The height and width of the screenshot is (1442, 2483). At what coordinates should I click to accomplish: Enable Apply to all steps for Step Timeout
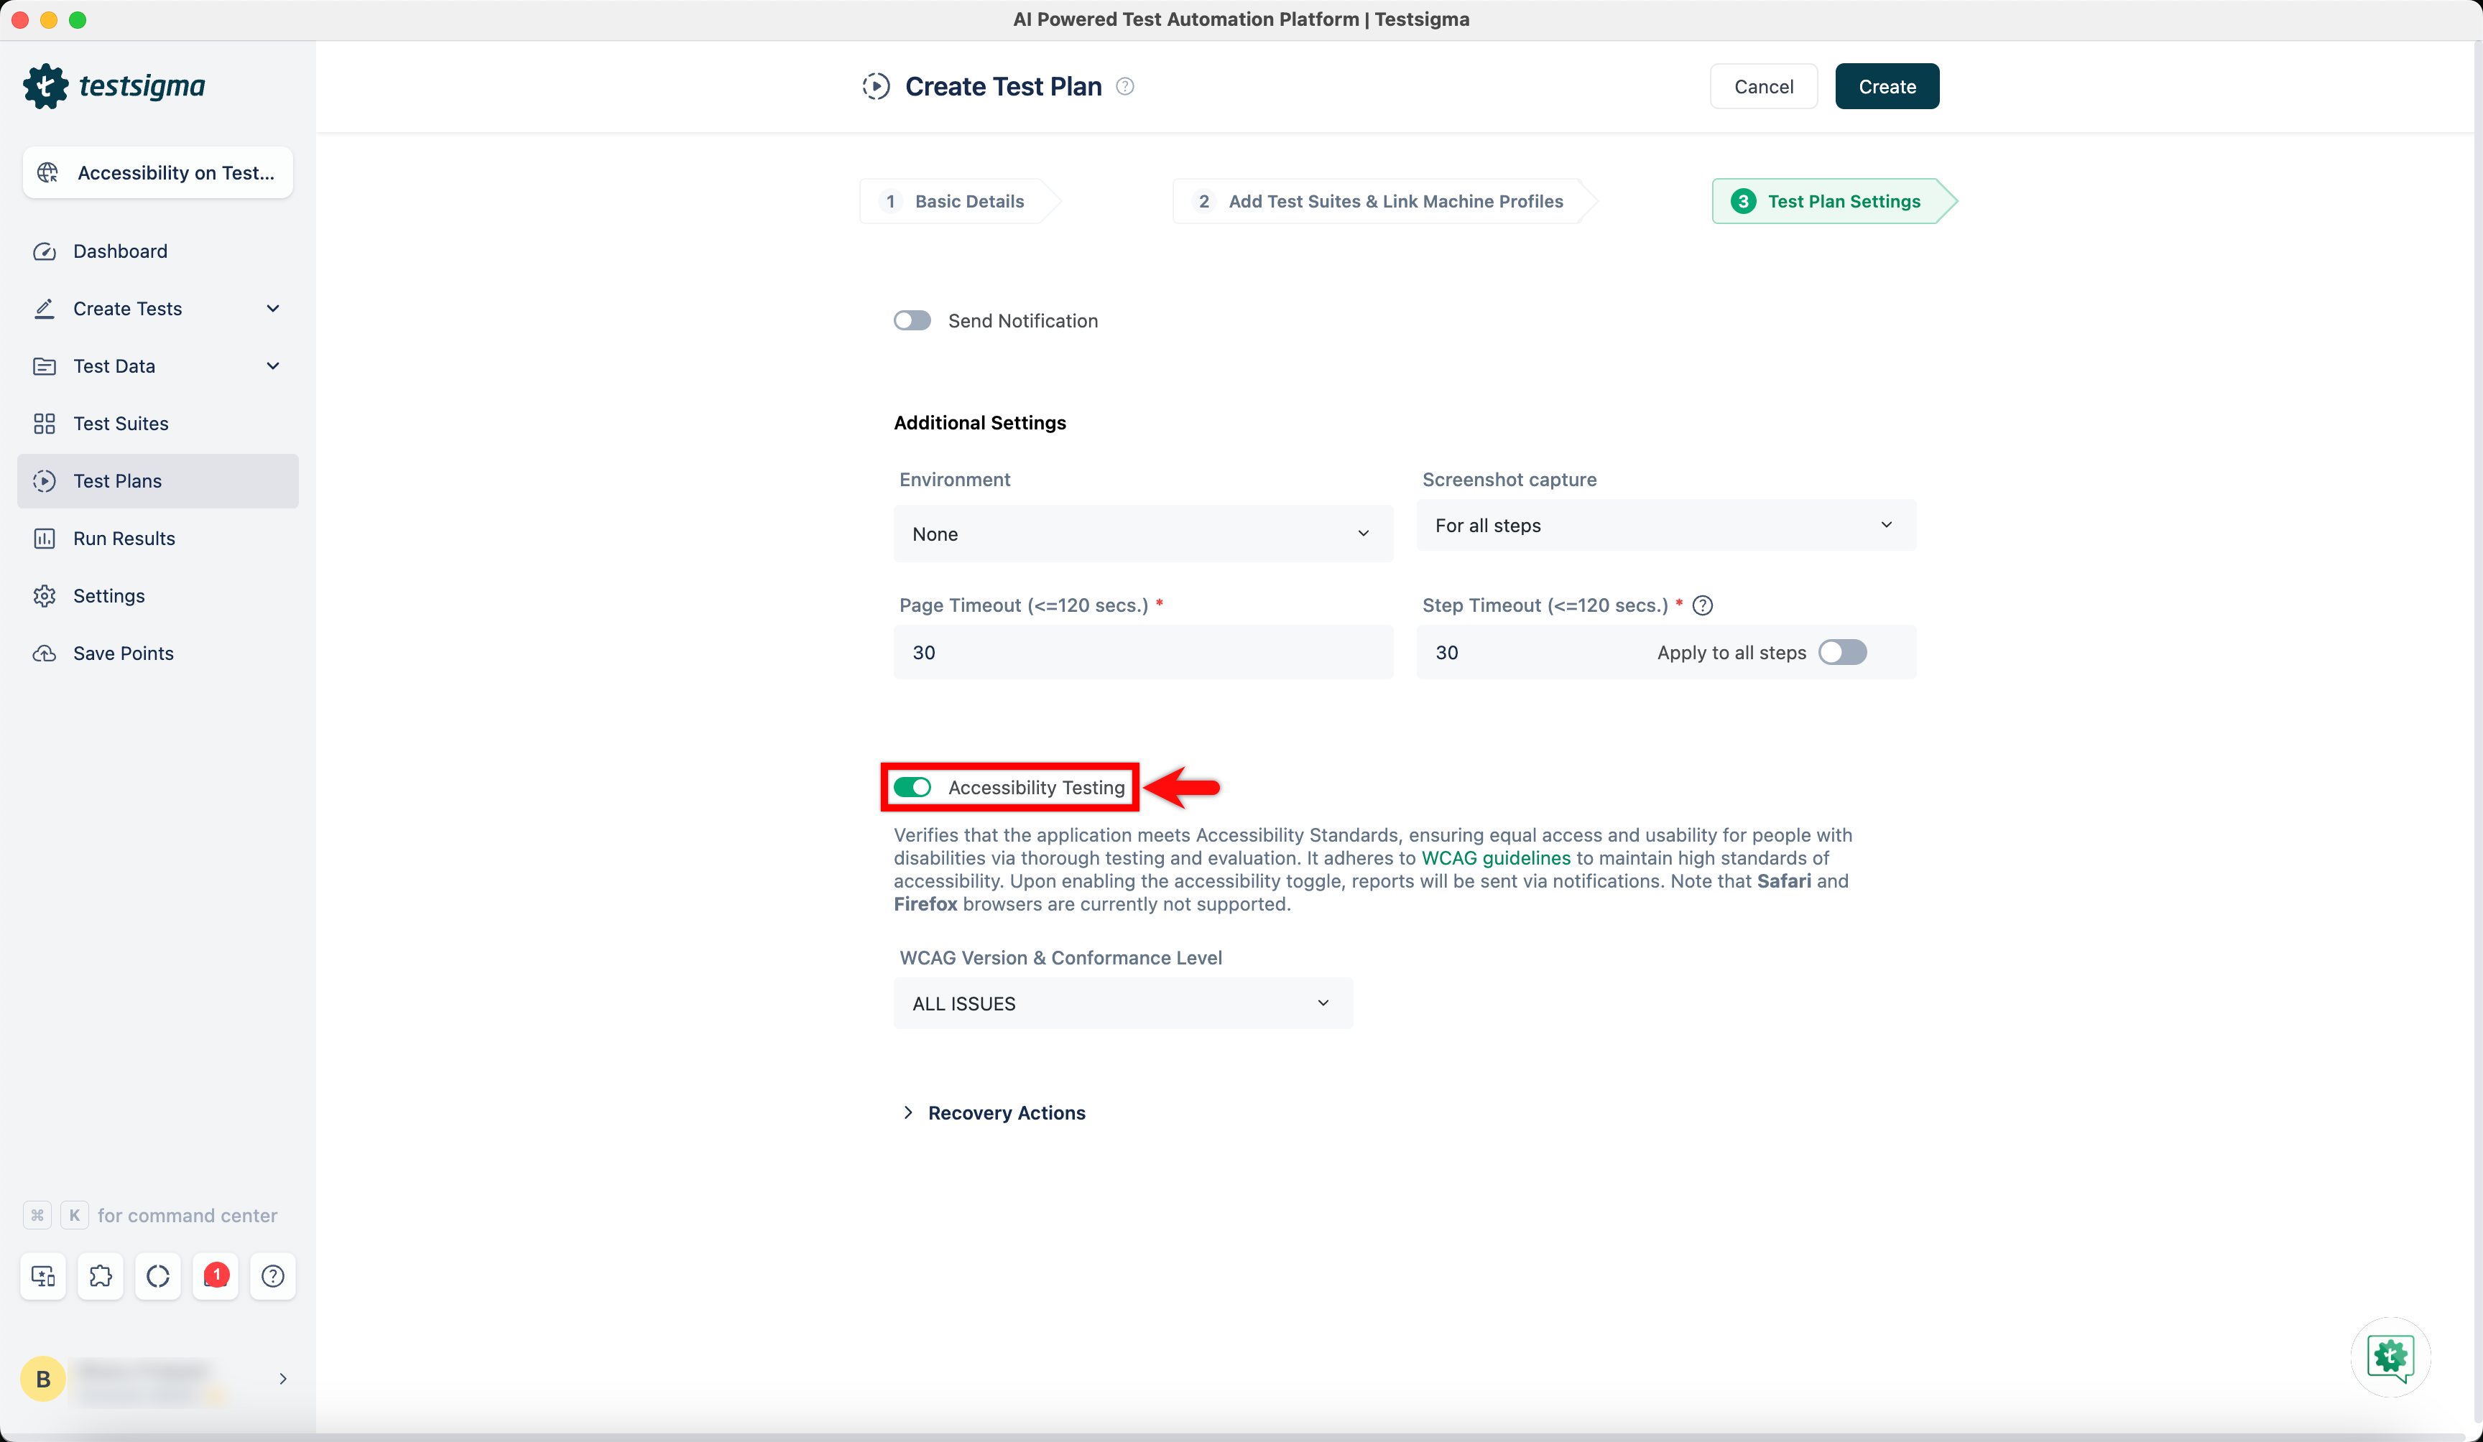[x=1841, y=652]
